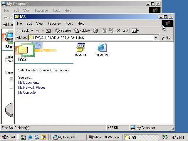Open the Back history dropdown arrow
The height and width of the screenshot is (141, 188).
(32, 31)
